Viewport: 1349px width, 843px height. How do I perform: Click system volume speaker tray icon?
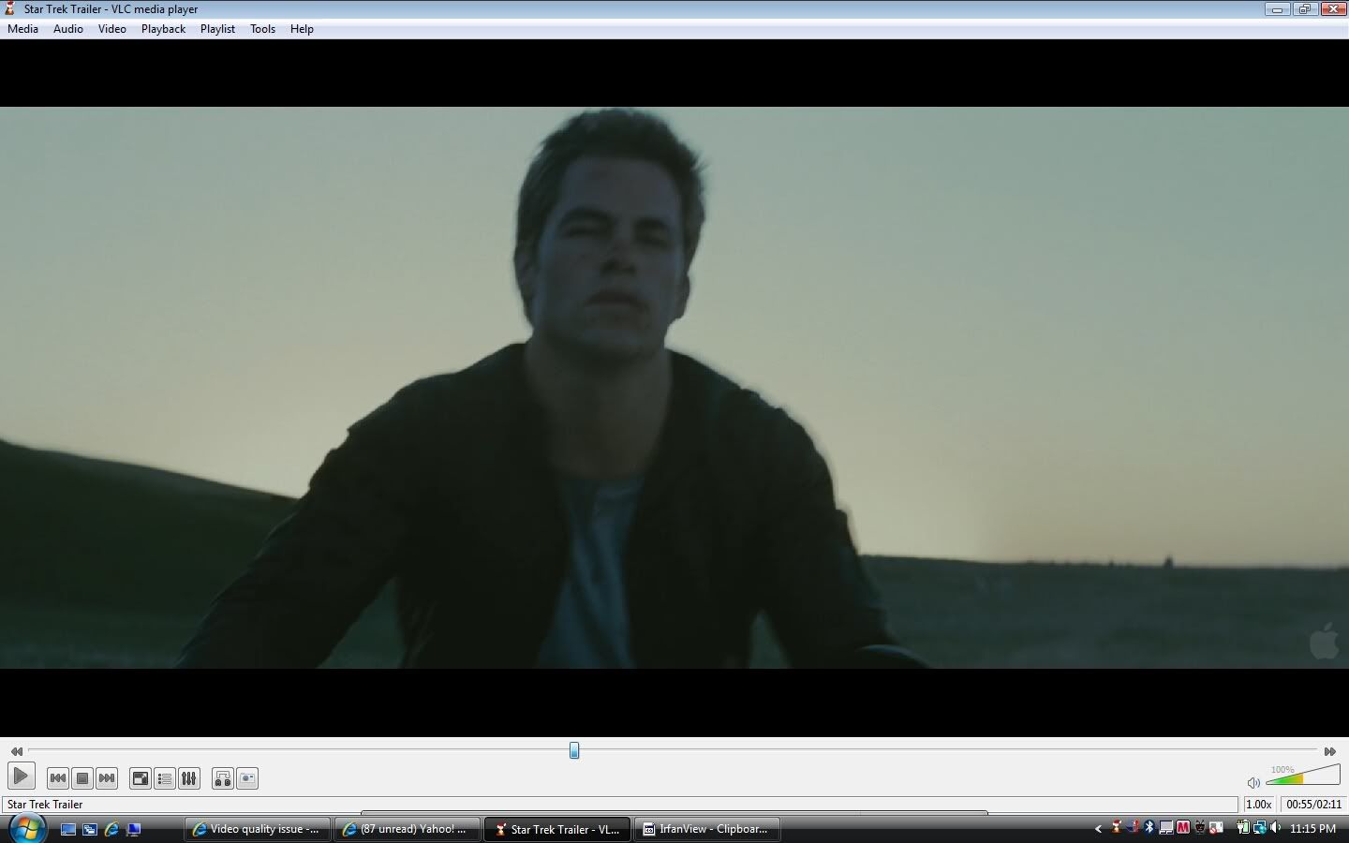click(x=1276, y=828)
